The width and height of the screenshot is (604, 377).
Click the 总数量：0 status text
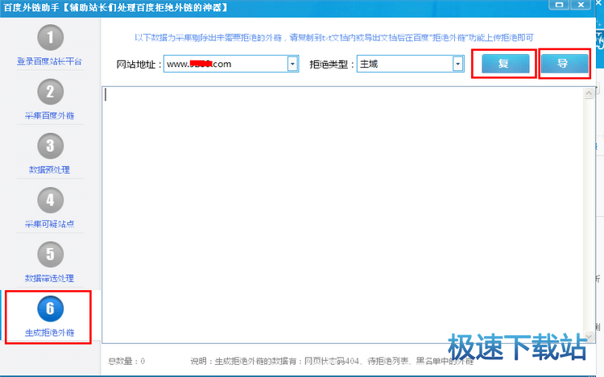coord(126,361)
